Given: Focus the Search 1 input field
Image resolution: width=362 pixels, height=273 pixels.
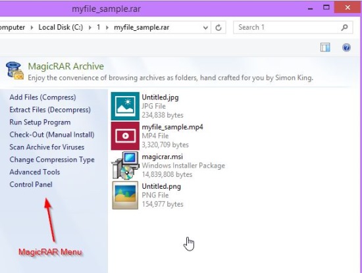Looking at the screenshot, I should [x=293, y=28].
